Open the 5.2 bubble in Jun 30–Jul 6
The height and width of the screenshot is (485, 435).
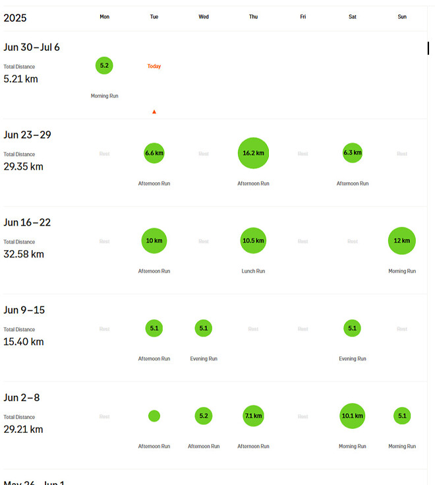point(104,65)
